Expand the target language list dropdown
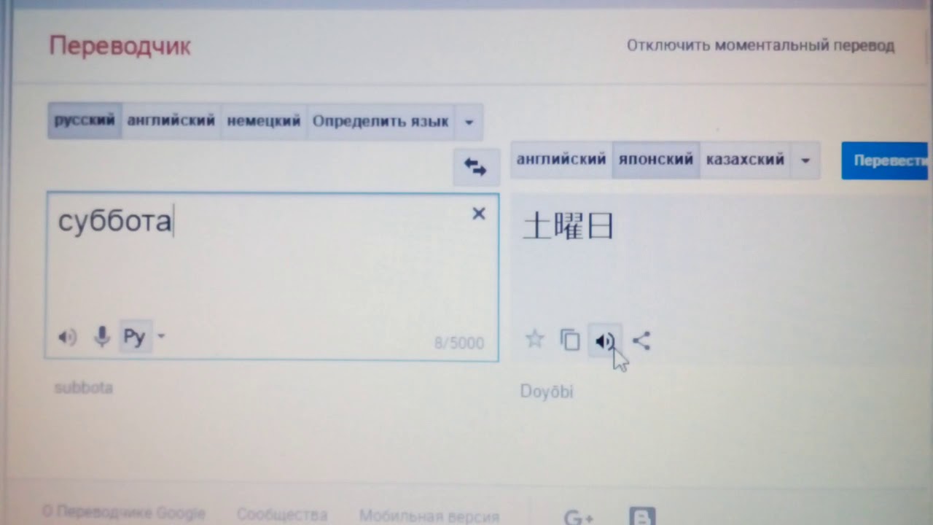Viewport: 933px width, 525px height. coord(805,160)
